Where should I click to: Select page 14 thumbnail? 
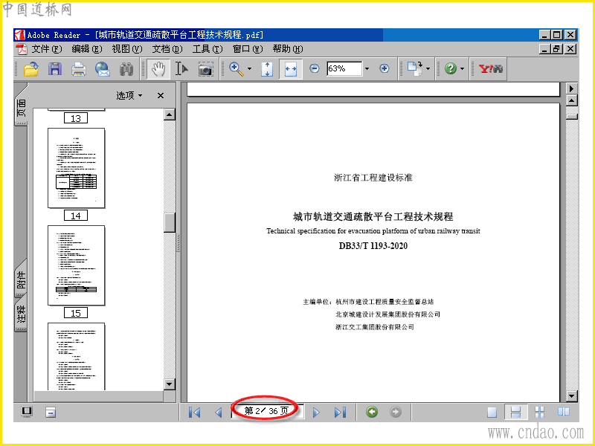click(77, 168)
